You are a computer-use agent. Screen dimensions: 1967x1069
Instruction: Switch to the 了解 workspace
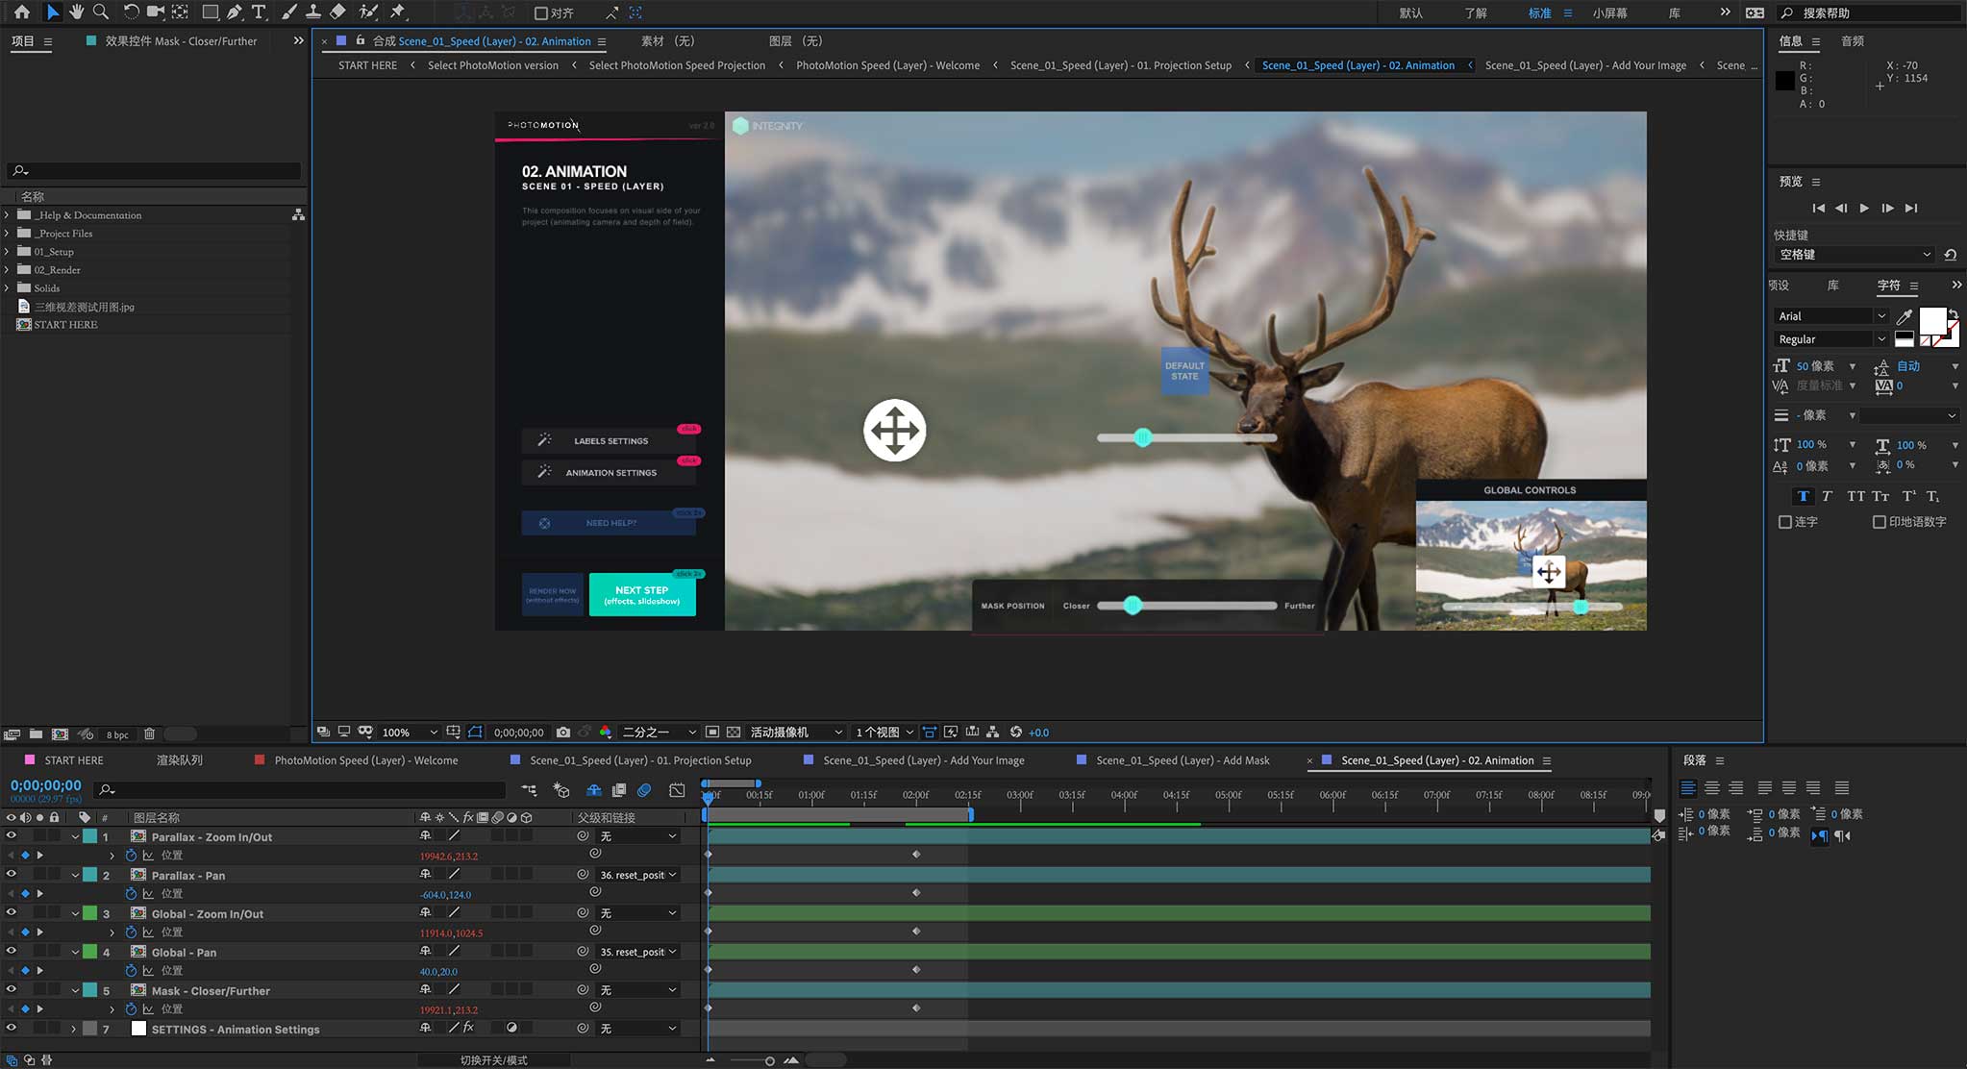pyautogui.click(x=1475, y=13)
